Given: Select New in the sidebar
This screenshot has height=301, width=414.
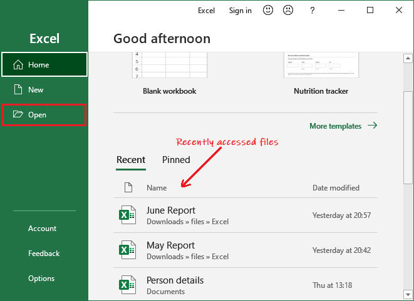Looking at the screenshot, I should (x=44, y=89).
